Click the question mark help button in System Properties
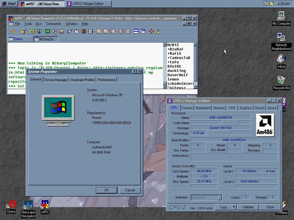This screenshot has width=294, height=220. 134,72
